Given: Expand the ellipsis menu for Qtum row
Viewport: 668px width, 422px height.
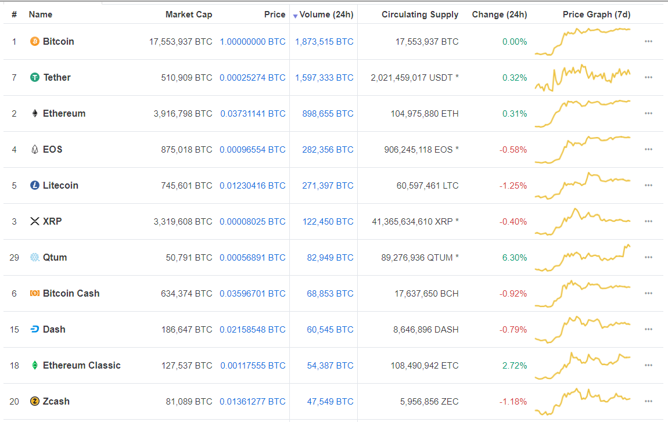Looking at the screenshot, I should click(648, 258).
